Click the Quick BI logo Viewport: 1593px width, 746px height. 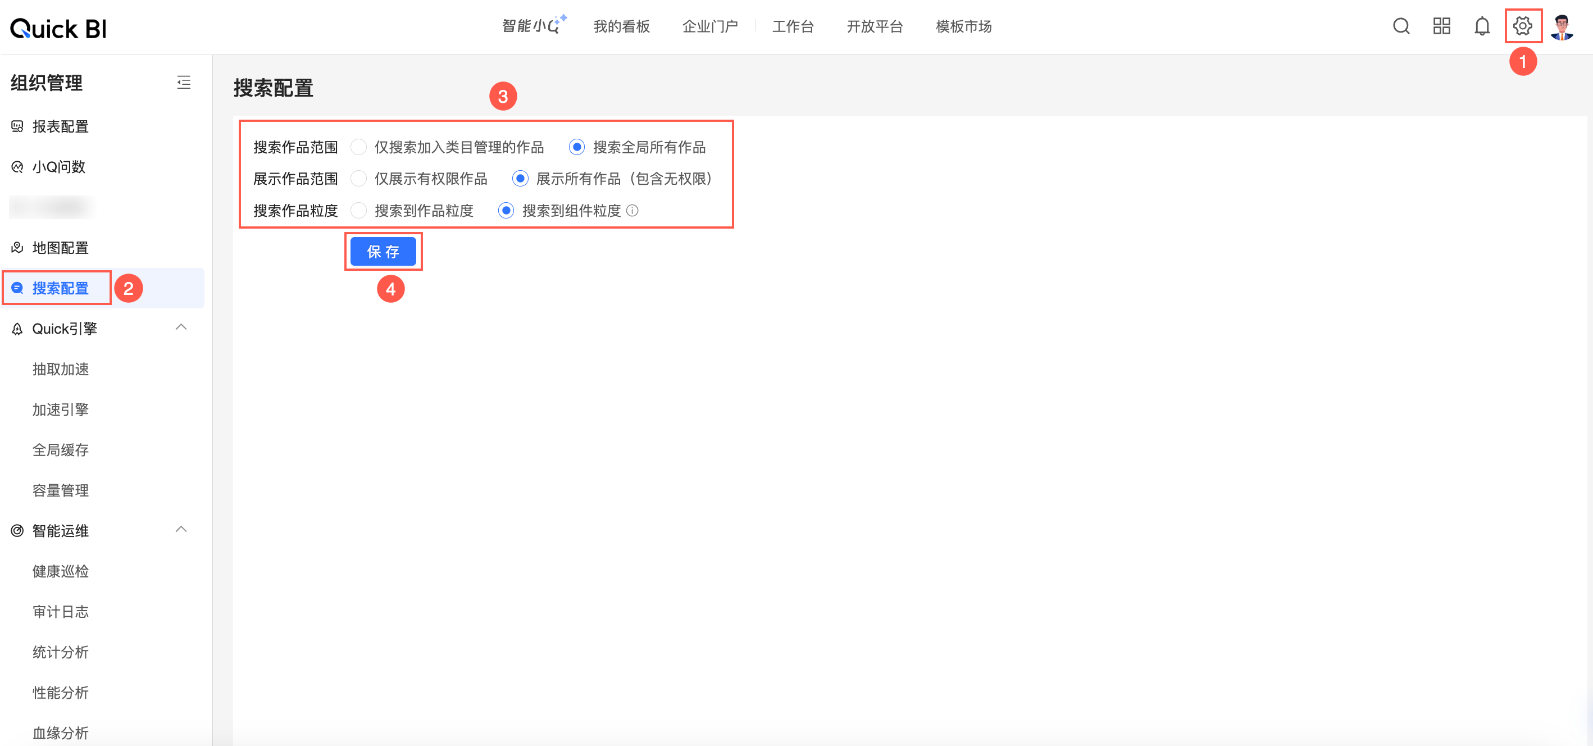[59, 29]
